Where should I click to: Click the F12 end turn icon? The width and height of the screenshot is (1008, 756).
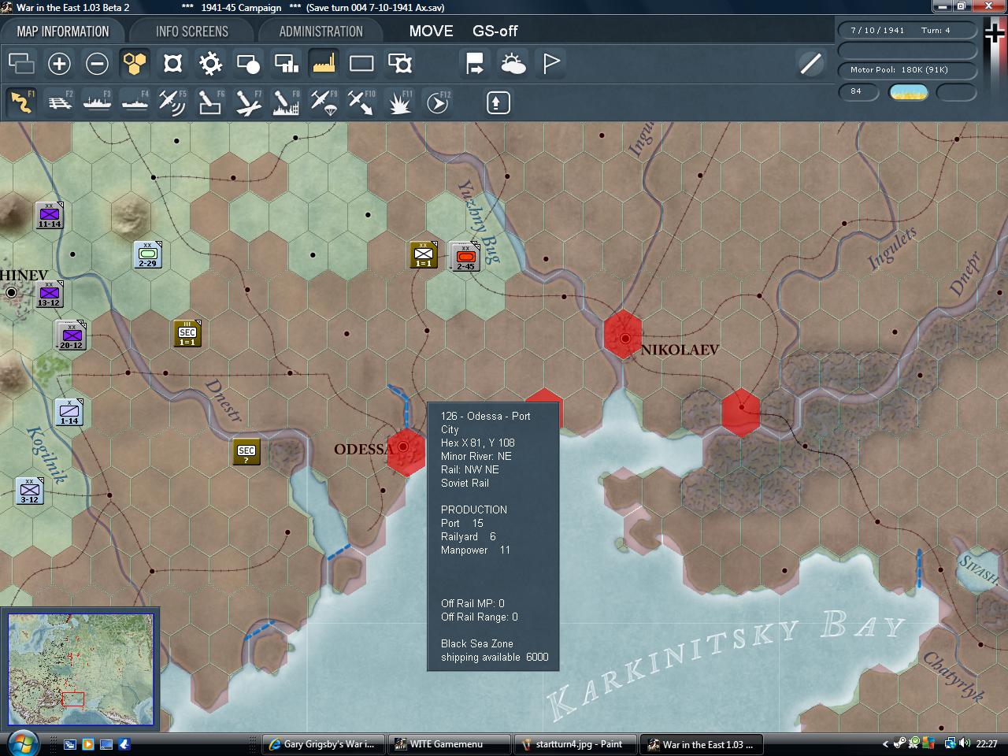click(x=437, y=102)
